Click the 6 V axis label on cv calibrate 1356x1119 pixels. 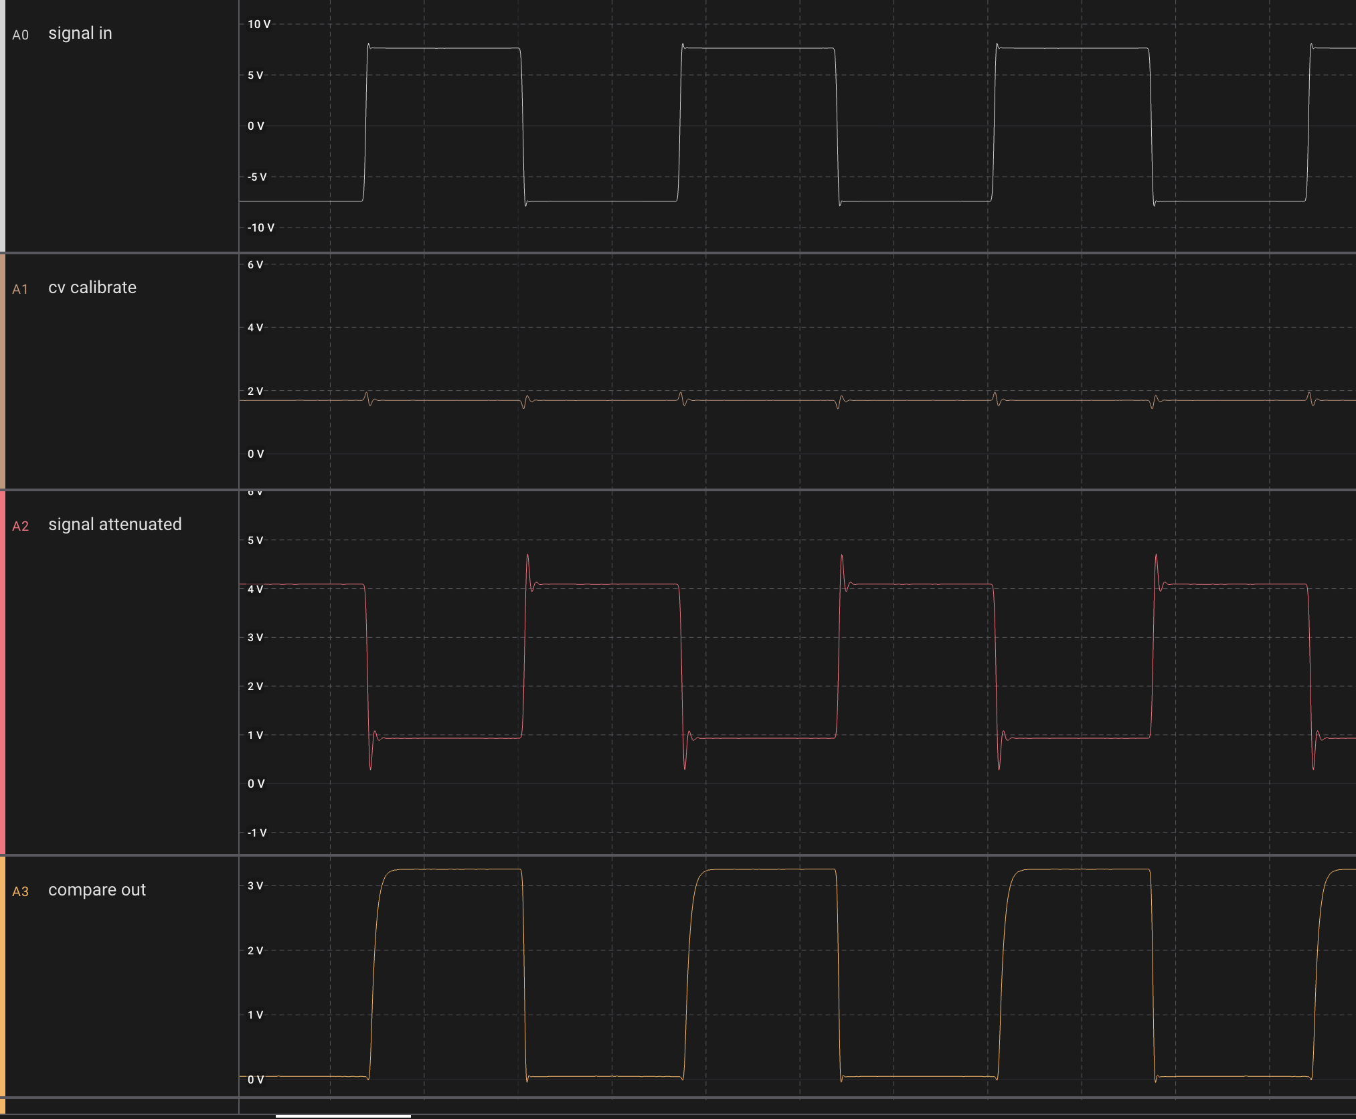coord(255,264)
